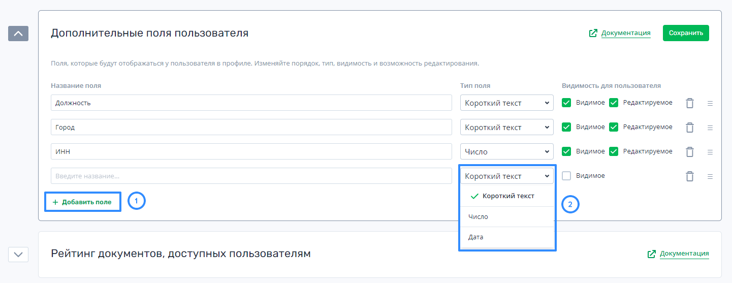
Task: Delete the Должность field row
Action: pyautogui.click(x=689, y=103)
